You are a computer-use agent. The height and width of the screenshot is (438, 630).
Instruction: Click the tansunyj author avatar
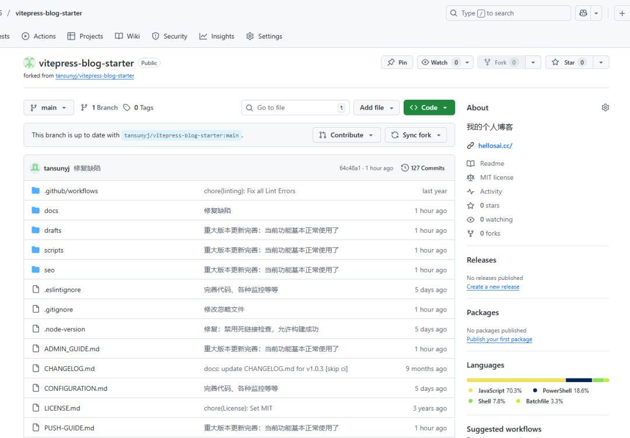point(35,168)
